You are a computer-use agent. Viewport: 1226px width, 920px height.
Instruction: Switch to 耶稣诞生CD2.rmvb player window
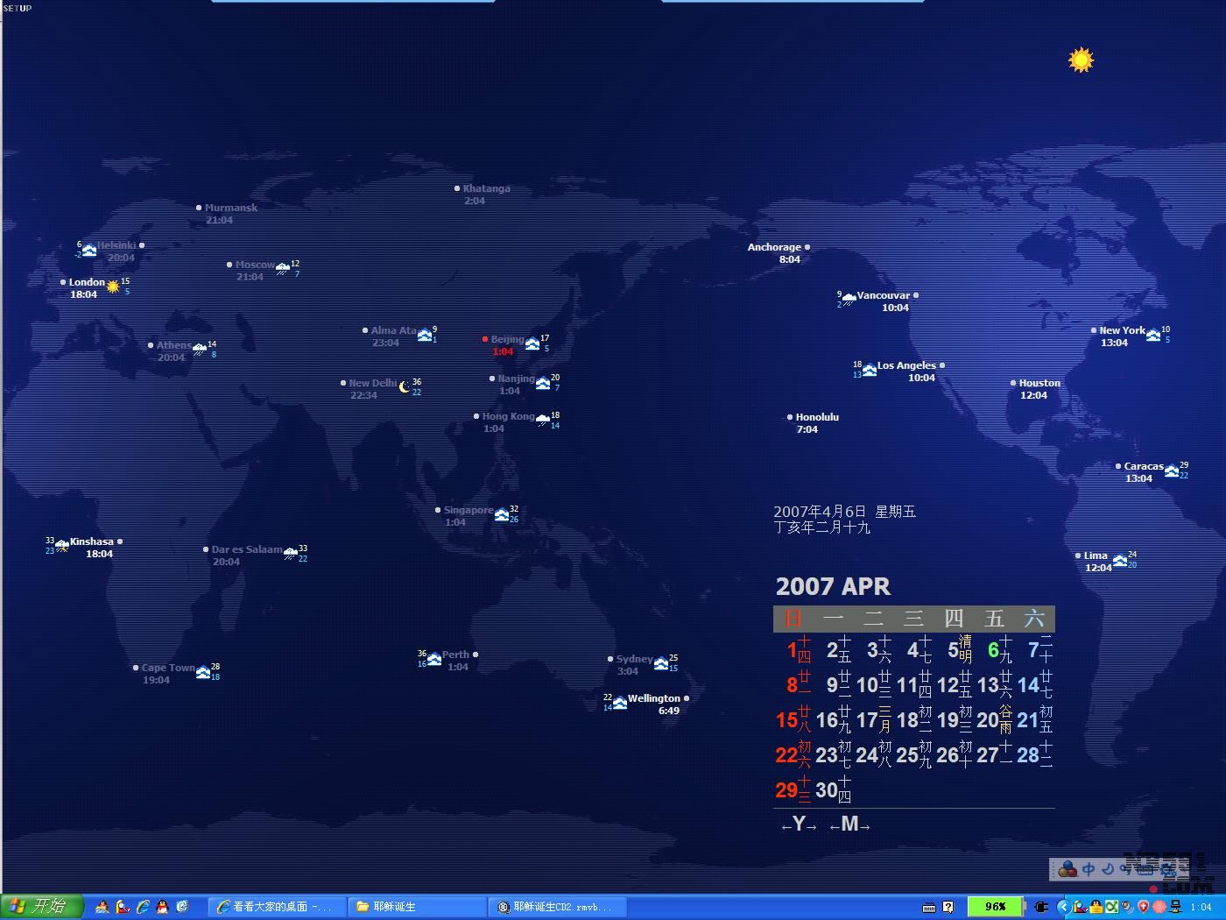click(557, 907)
